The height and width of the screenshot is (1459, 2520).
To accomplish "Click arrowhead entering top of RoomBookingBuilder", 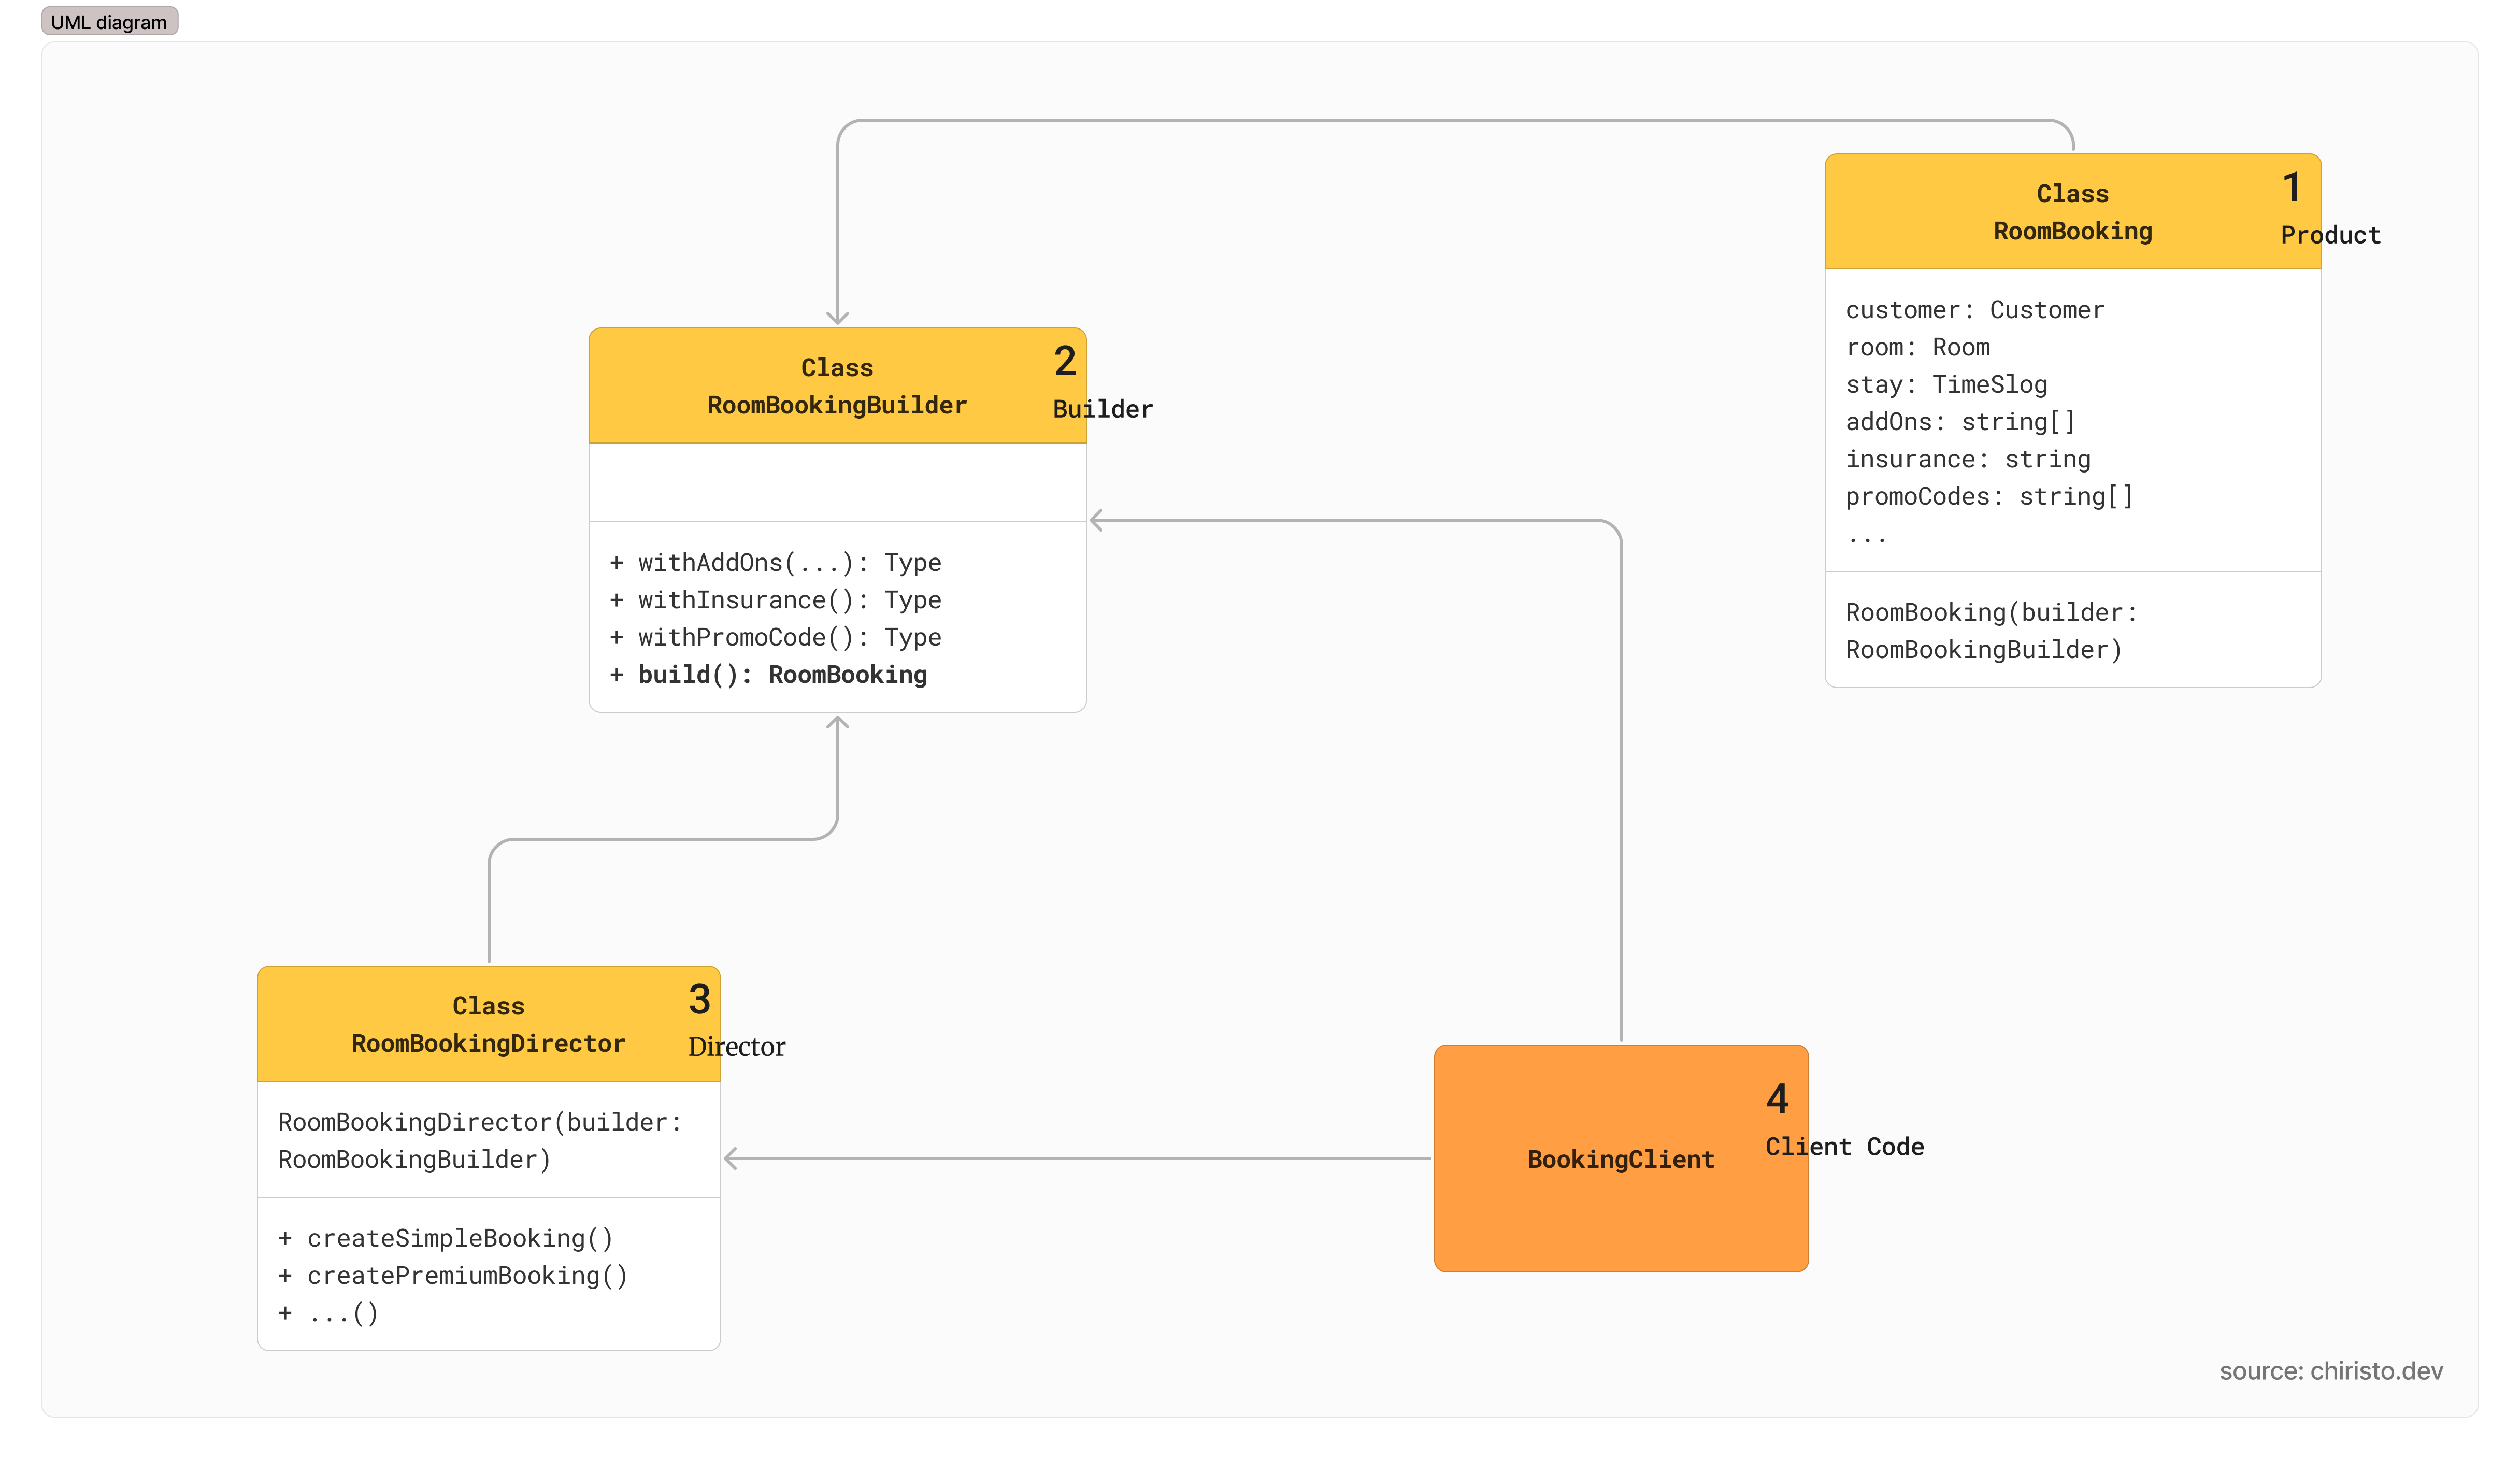I will click(837, 318).
